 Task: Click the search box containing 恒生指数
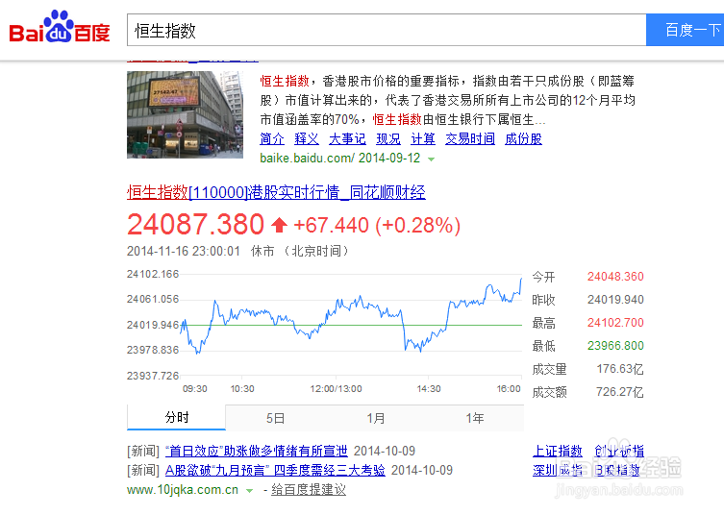coord(387,30)
